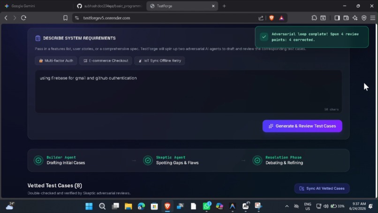Click the Debating & Refining label
The width and height of the screenshot is (378, 213).
284,163
